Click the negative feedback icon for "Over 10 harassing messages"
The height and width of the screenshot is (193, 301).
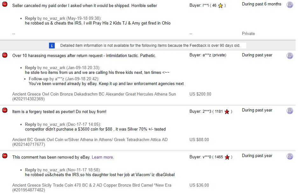pyautogui.click(x=5, y=55)
